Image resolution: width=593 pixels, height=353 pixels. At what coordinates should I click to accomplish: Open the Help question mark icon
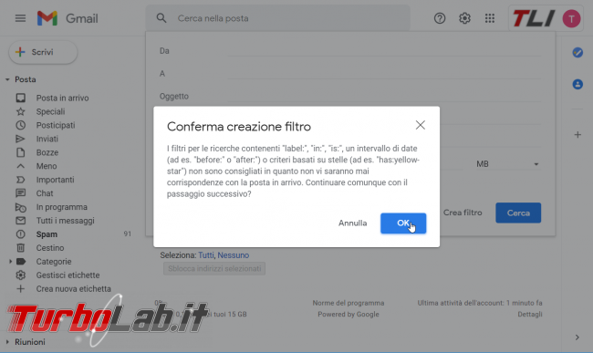click(x=440, y=18)
